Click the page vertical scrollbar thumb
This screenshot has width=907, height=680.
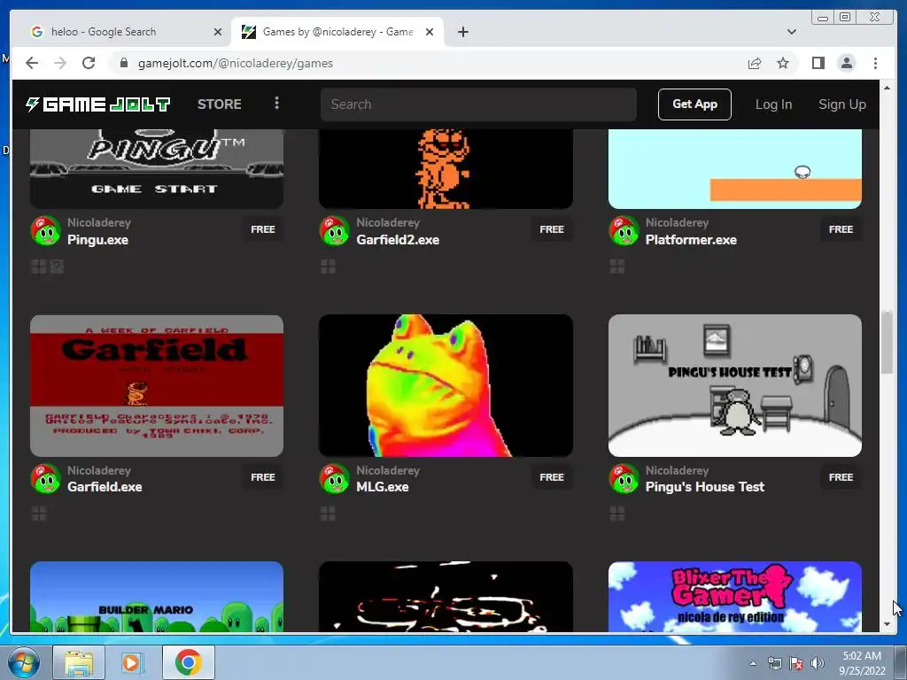(887, 343)
